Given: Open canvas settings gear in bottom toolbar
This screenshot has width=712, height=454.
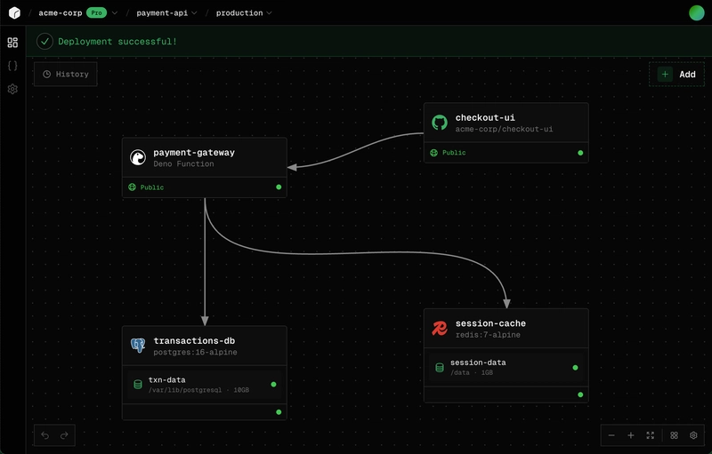Looking at the screenshot, I should point(692,435).
